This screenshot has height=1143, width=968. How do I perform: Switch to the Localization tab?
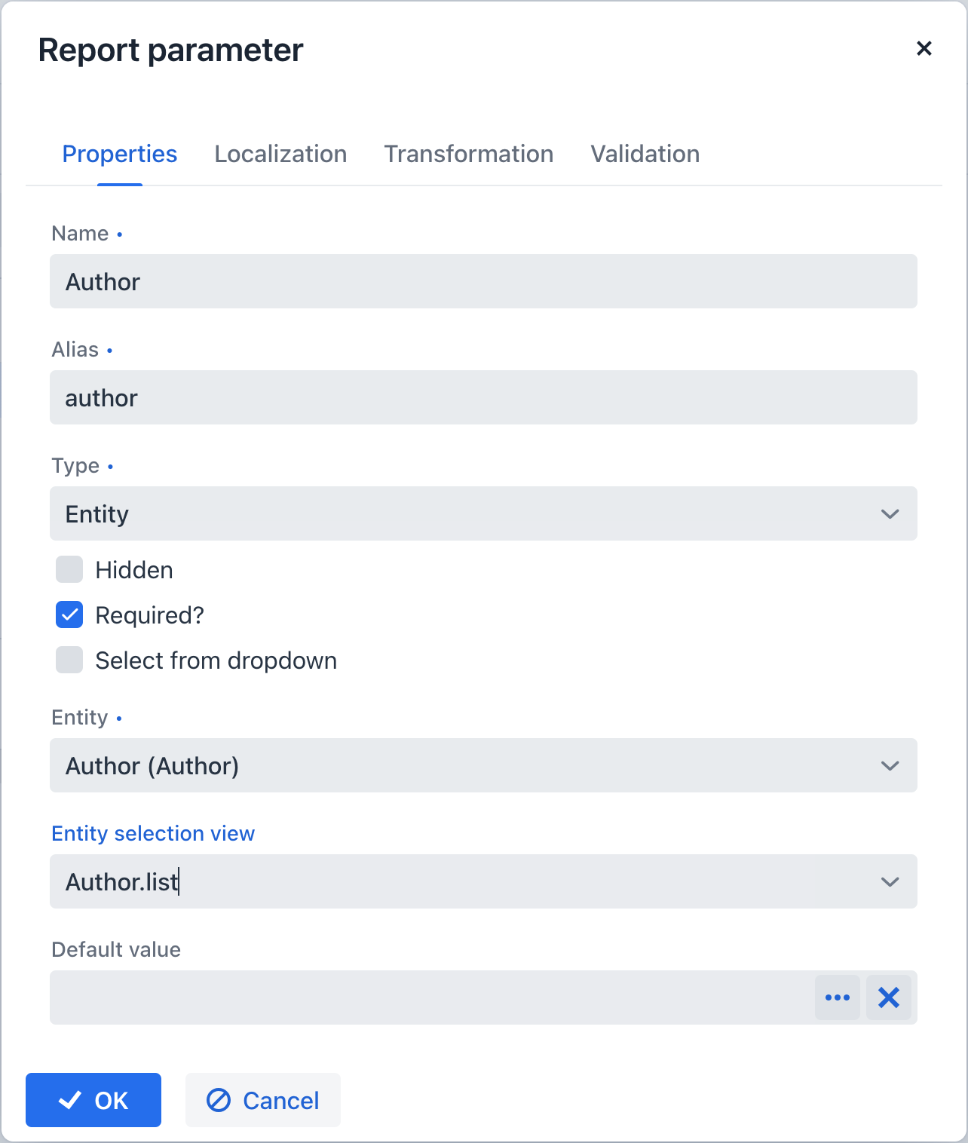(x=280, y=155)
